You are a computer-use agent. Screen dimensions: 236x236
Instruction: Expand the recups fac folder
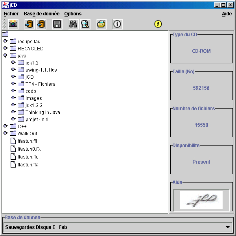(5, 41)
